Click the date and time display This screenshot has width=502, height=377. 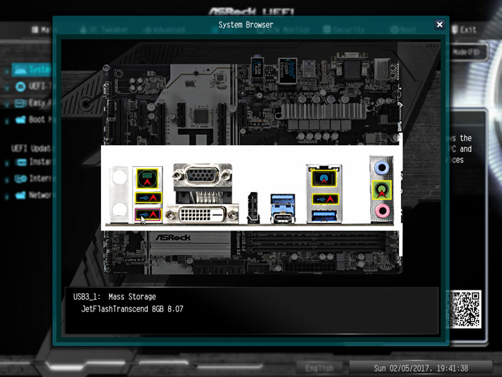click(420, 368)
